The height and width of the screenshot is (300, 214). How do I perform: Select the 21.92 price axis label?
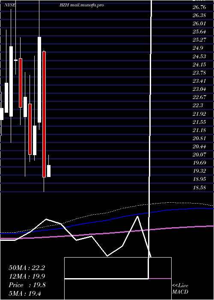(x=199, y=114)
